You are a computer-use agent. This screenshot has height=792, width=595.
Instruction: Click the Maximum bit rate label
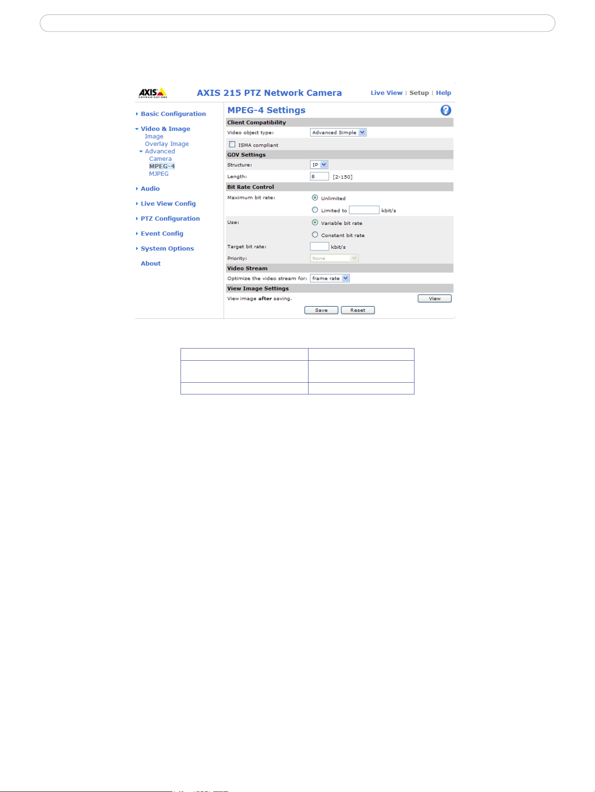click(251, 198)
